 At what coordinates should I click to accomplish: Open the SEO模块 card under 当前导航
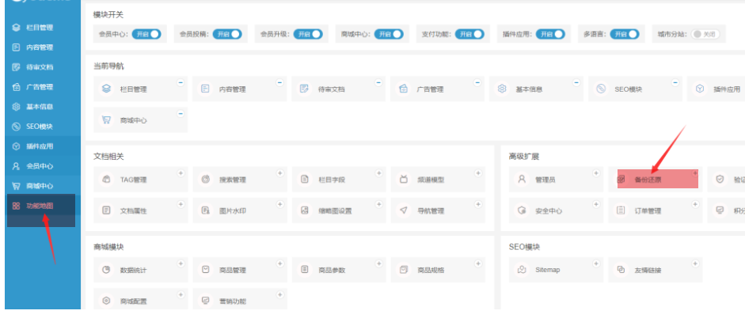click(635, 89)
